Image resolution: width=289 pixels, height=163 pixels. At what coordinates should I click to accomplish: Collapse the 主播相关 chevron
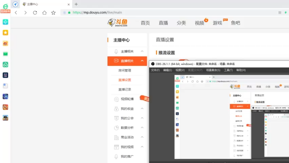[x=142, y=51]
